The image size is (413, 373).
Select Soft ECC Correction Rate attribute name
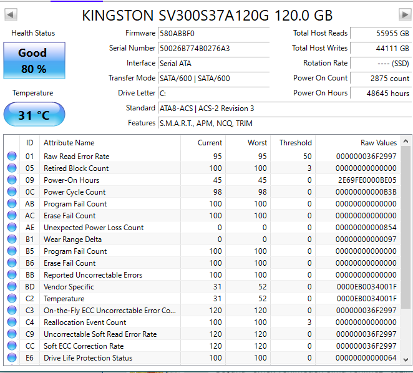point(84,346)
